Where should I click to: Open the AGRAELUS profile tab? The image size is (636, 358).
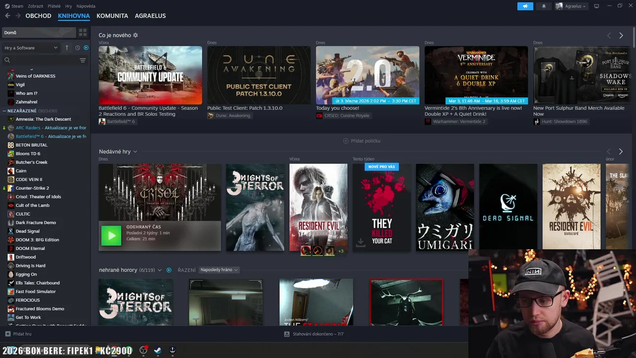pos(151,16)
